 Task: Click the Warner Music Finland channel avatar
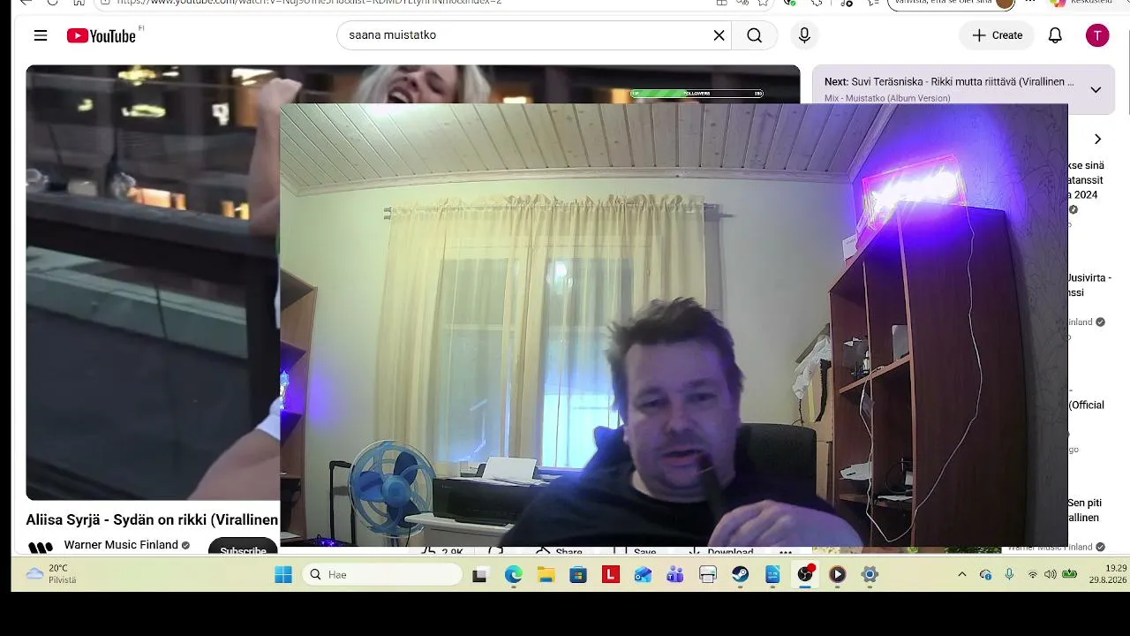pos(41,548)
